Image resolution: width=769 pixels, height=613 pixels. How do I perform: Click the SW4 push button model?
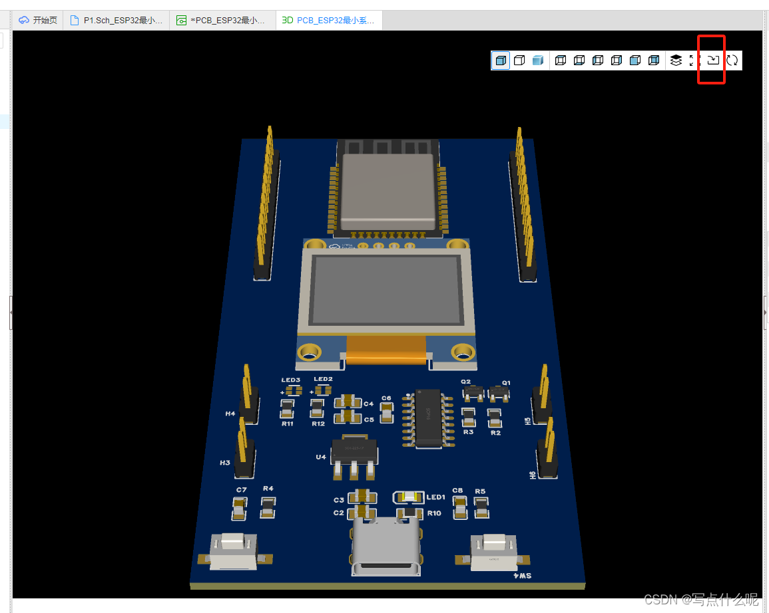[493, 552]
